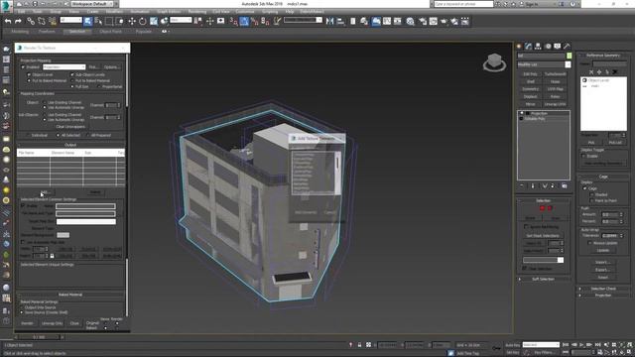This screenshot has height=357, width=635.
Task: Click Configure Modifier Sets icon
Action: [565, 185]
